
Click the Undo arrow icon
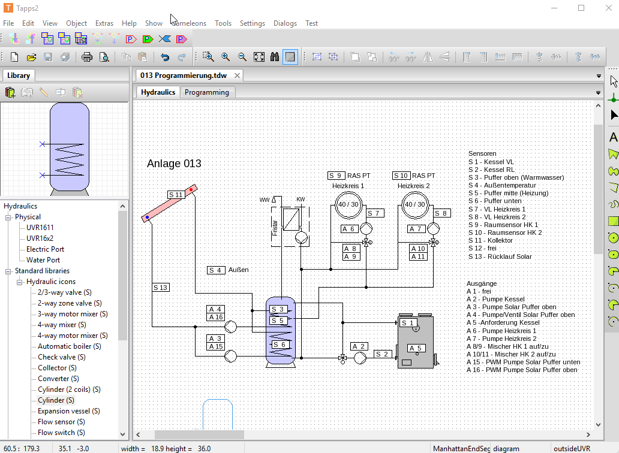click(164, 57)
